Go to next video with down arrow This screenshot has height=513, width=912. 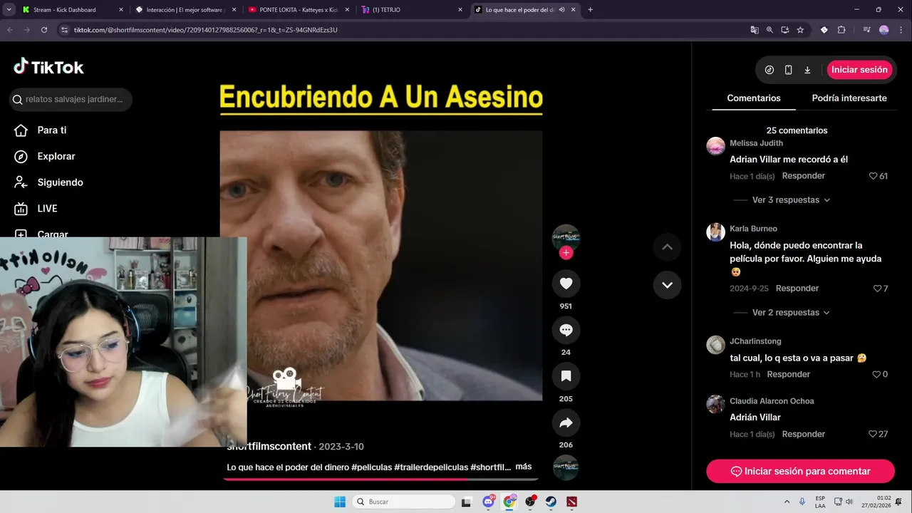tap(667, 285)
